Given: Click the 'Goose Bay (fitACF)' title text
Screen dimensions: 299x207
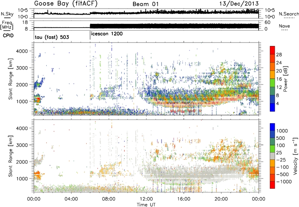Looking at the screenshot, I should pyautogui.click(x=66, y=4).
